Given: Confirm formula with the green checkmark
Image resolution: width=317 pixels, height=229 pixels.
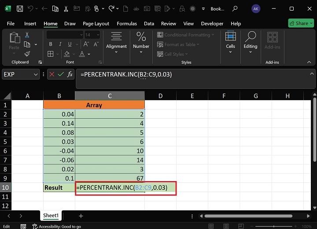Looking at the screenshot, I should (61, 75).
